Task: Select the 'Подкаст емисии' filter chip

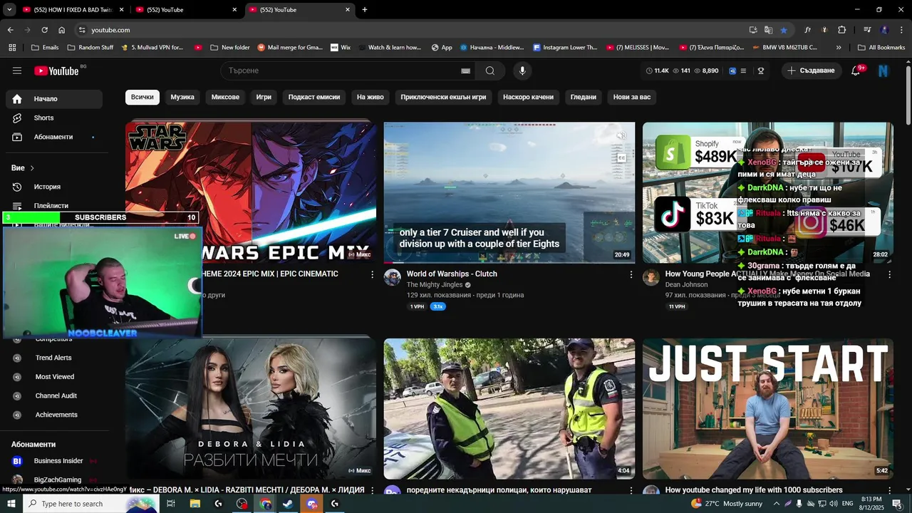Action: [x=314, y=97]
